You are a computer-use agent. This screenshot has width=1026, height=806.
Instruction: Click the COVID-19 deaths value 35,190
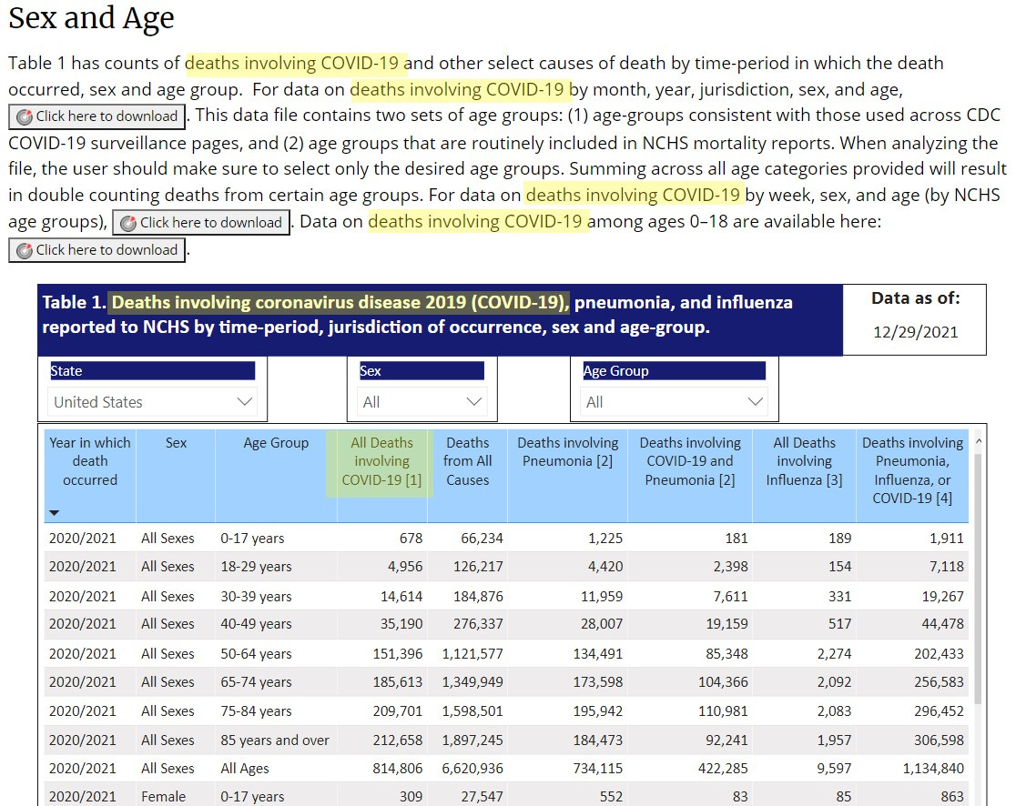[x=401, y=624]
